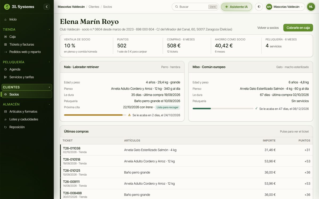
Task: Click the Miso · Común europeo card title
Action: coord(209,67)
